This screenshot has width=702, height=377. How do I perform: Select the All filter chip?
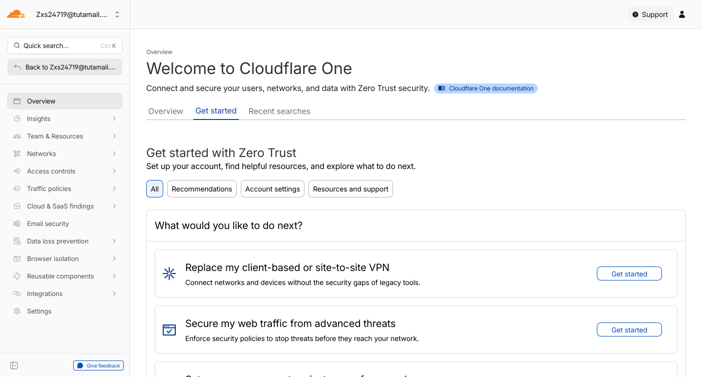click(155, 189)
